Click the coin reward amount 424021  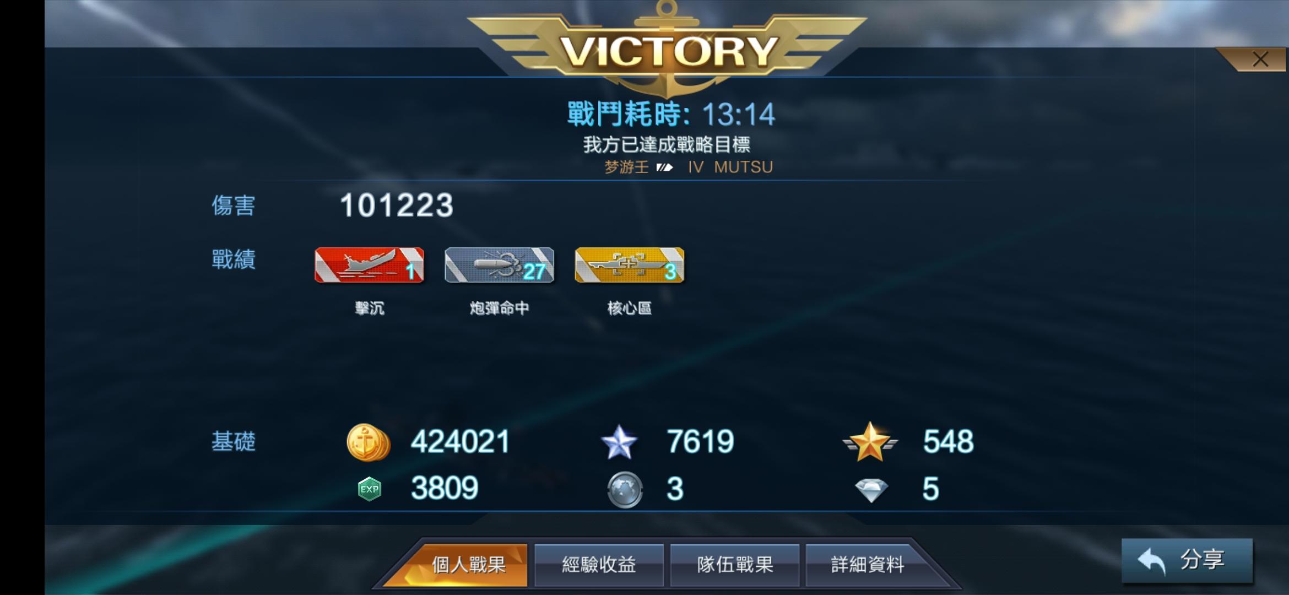pyautogui.click(x=461, y=442)
